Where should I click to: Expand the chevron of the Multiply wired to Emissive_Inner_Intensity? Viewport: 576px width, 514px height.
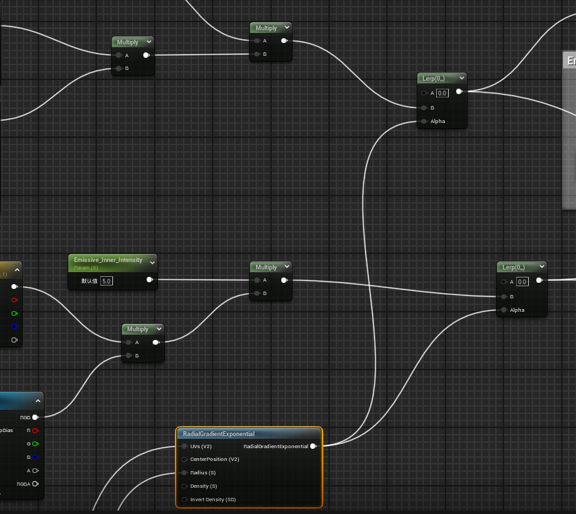[x=287, y=266]
